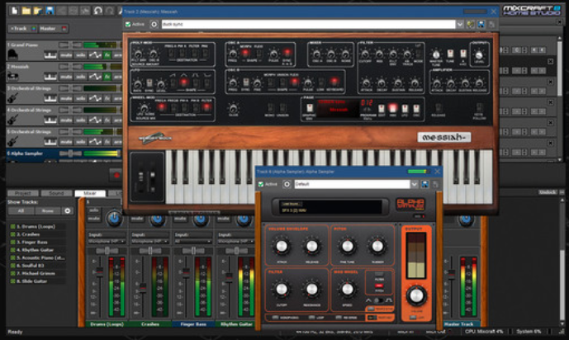Save the Alpha Sampler preset
The image size is (569, 340).
424,184
